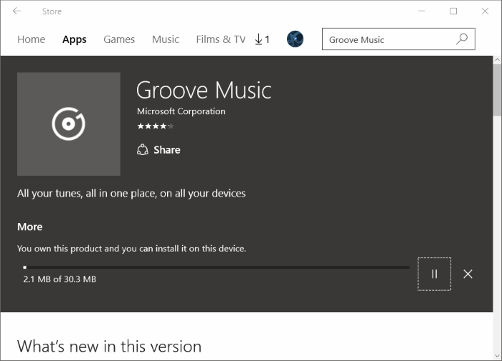Cancel the download with the X button

tap(468, 274)
